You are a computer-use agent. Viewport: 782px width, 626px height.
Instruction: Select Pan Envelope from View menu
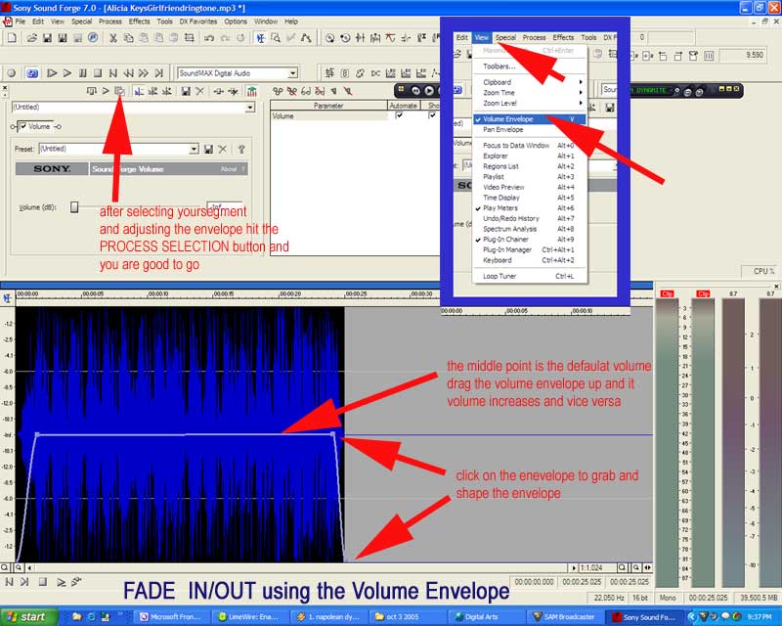pyautogui.click(x=503, y=129)
